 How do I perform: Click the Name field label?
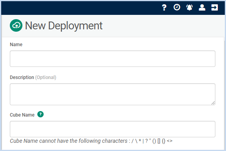[16, 45]
